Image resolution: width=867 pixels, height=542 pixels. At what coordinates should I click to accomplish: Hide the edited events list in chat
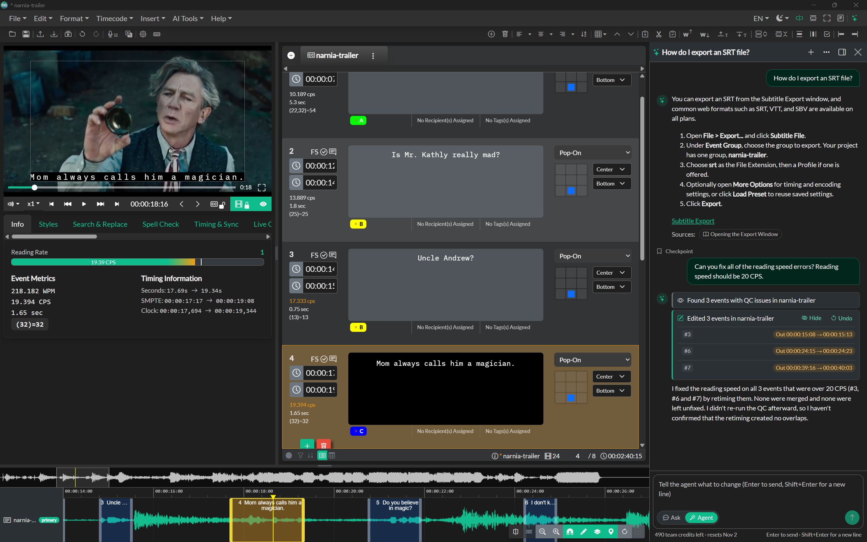[812, 318]
